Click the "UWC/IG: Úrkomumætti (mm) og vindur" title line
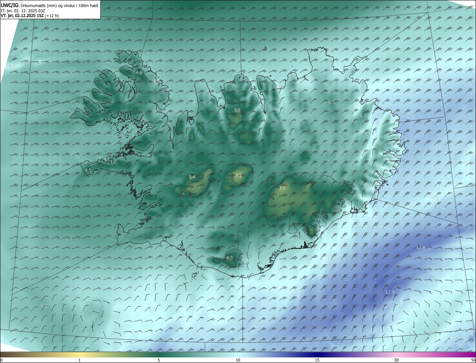Viewport: 476px width, 363px height. 49,6
